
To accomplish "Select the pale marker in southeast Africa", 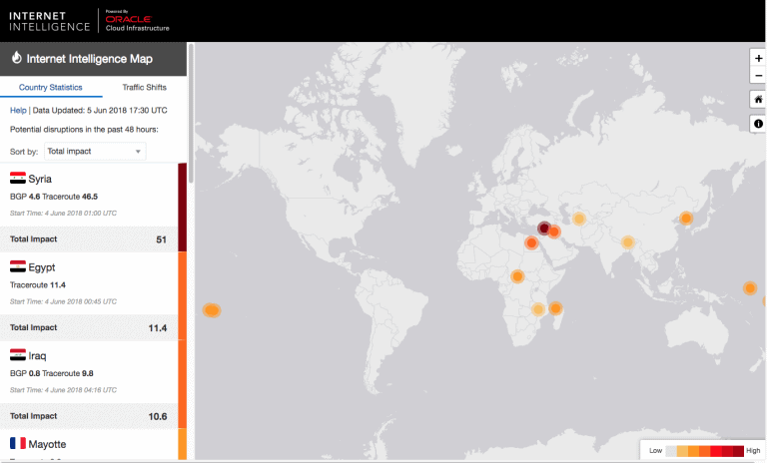I will tap(538, 309).
